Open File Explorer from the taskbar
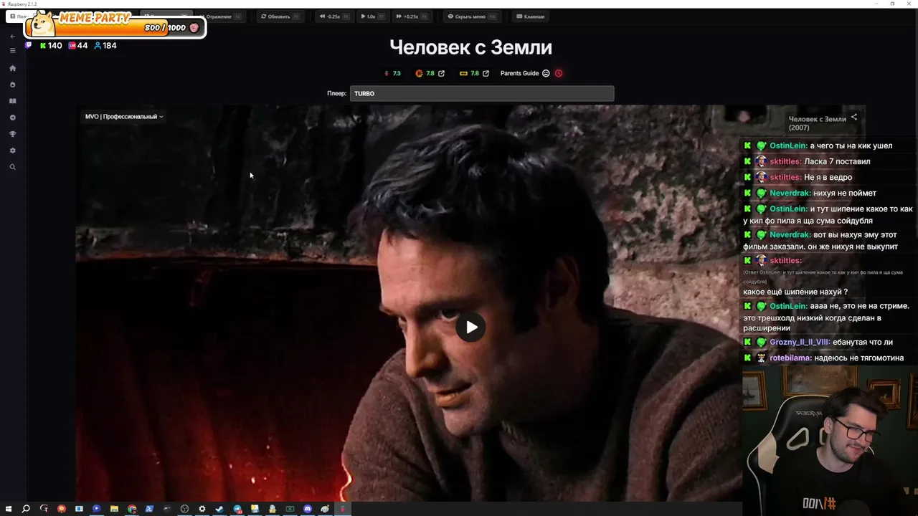918x516 pixels. (114, 509)
